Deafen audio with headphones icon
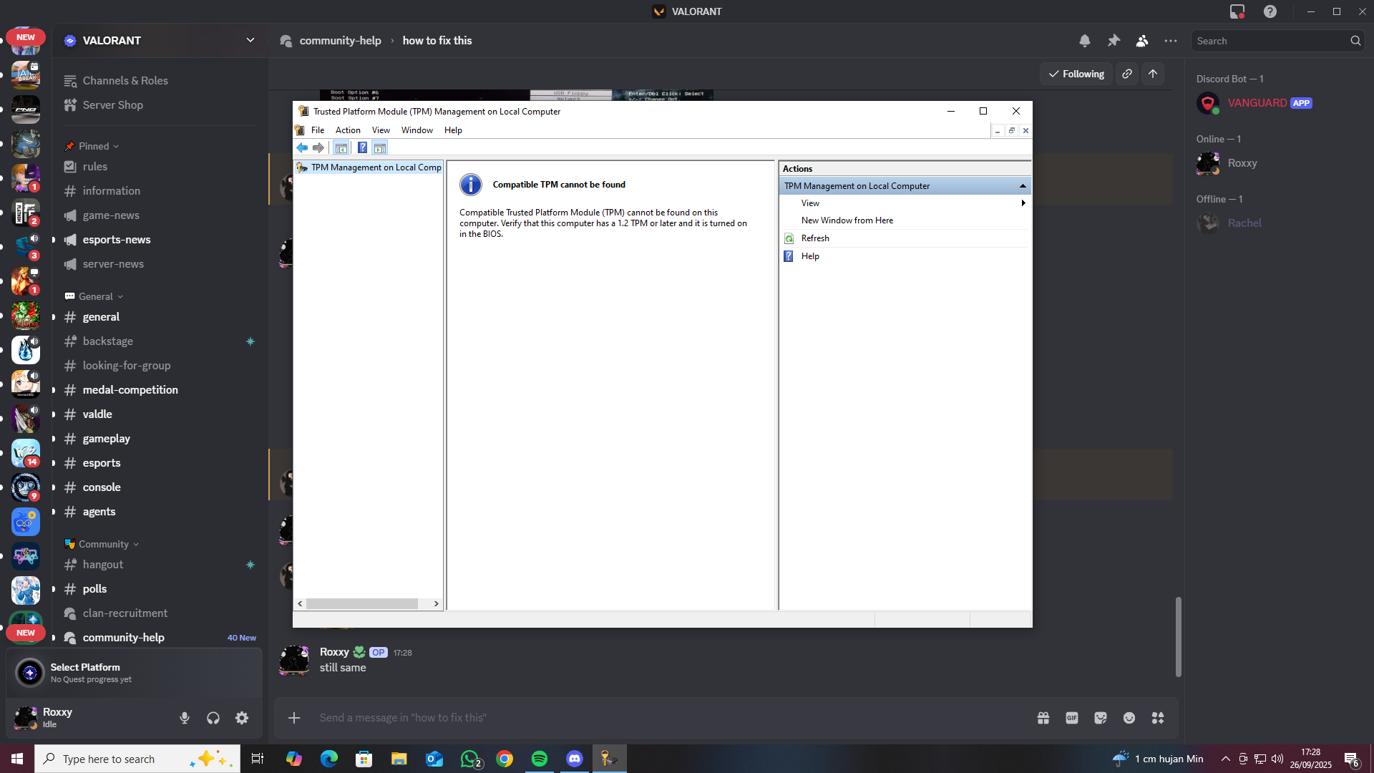The height and width of the screenshot is (773, 1374). (x=213, y=718)
